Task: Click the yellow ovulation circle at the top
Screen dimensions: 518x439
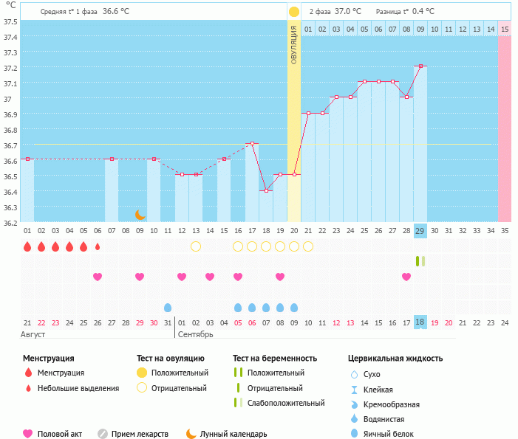Action: tap(294, 12)
